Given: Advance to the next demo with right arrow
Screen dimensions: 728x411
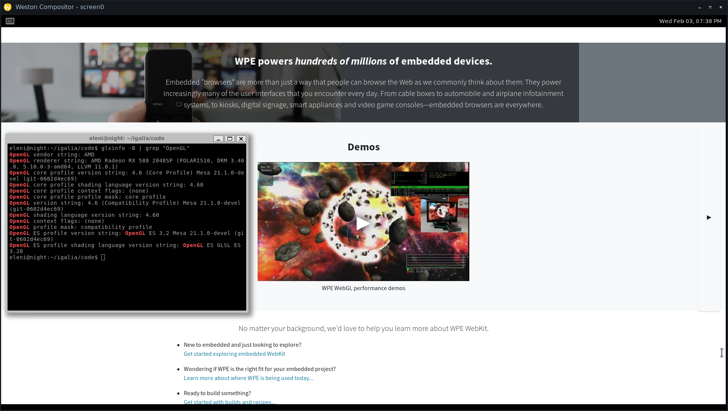Looking at the screenshot, I should click(x=709, y=217).
